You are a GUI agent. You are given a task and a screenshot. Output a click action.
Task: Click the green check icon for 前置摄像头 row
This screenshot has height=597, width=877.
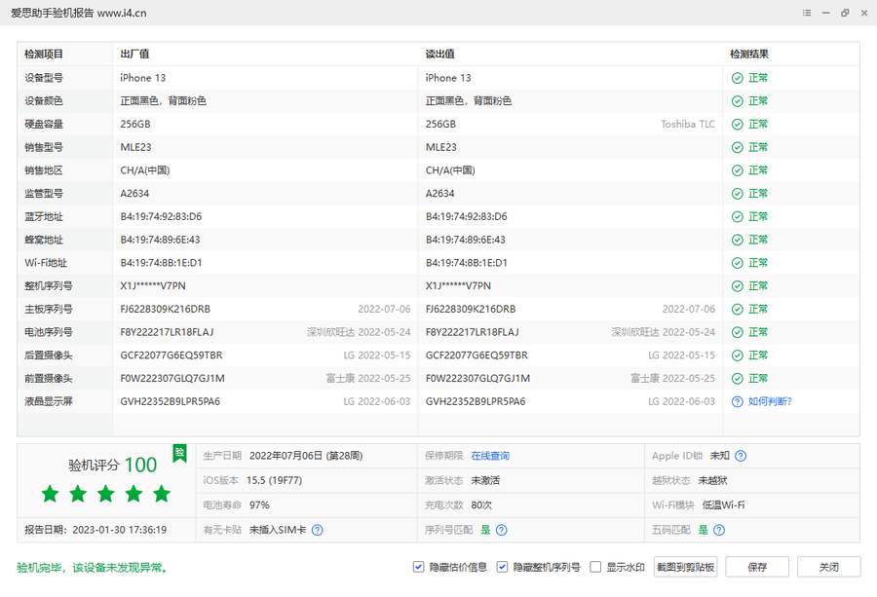[x=738, y=379]
